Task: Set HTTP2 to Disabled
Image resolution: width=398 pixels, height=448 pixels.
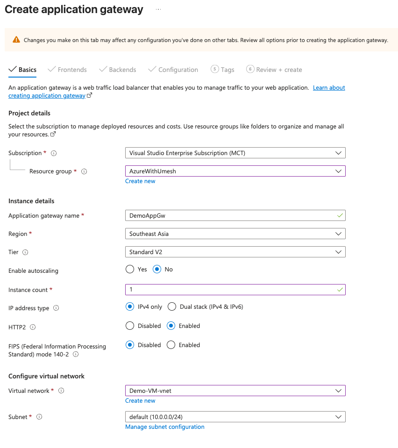Action: pyautogui.click(x=130, y=326)
